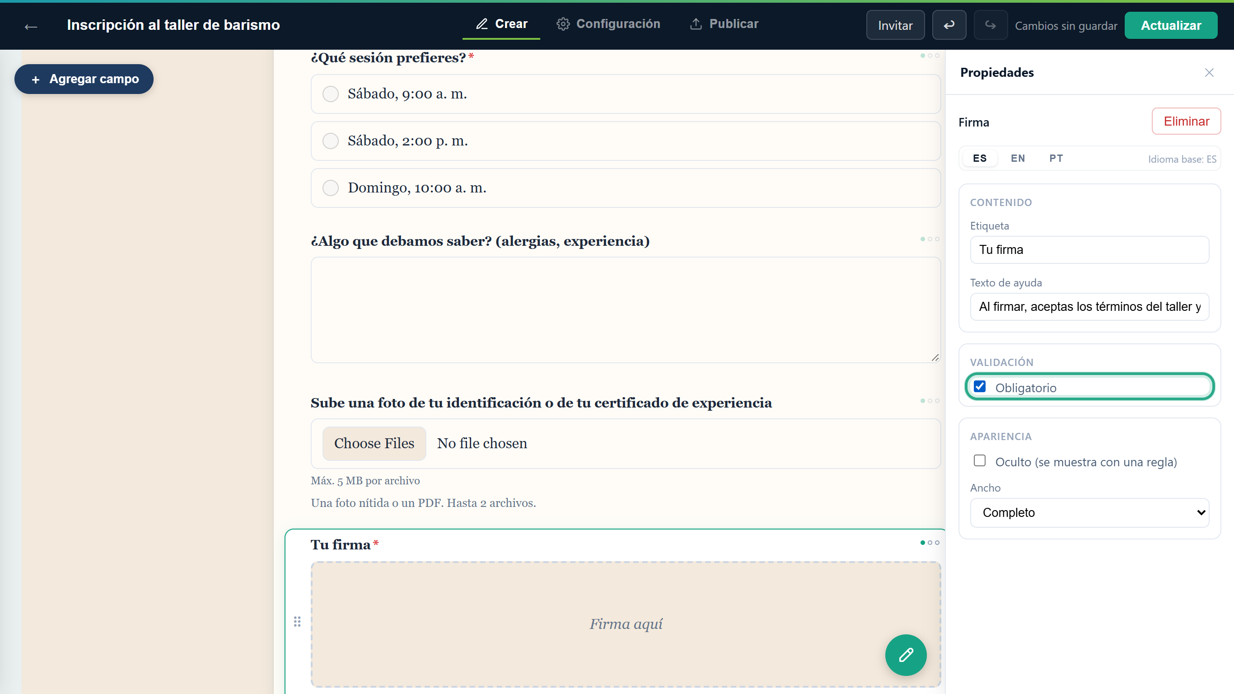
Task: Enable the Oculto checkbox
Action: (979, 460)
